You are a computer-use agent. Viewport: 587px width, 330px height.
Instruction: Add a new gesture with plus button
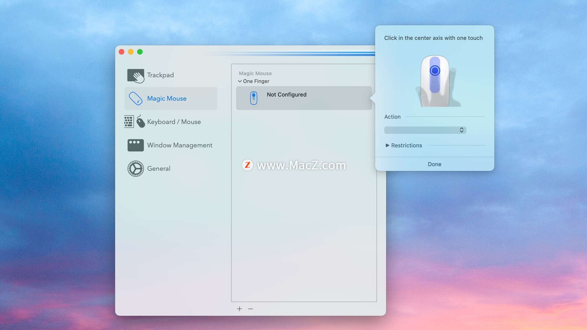point(239,309)
